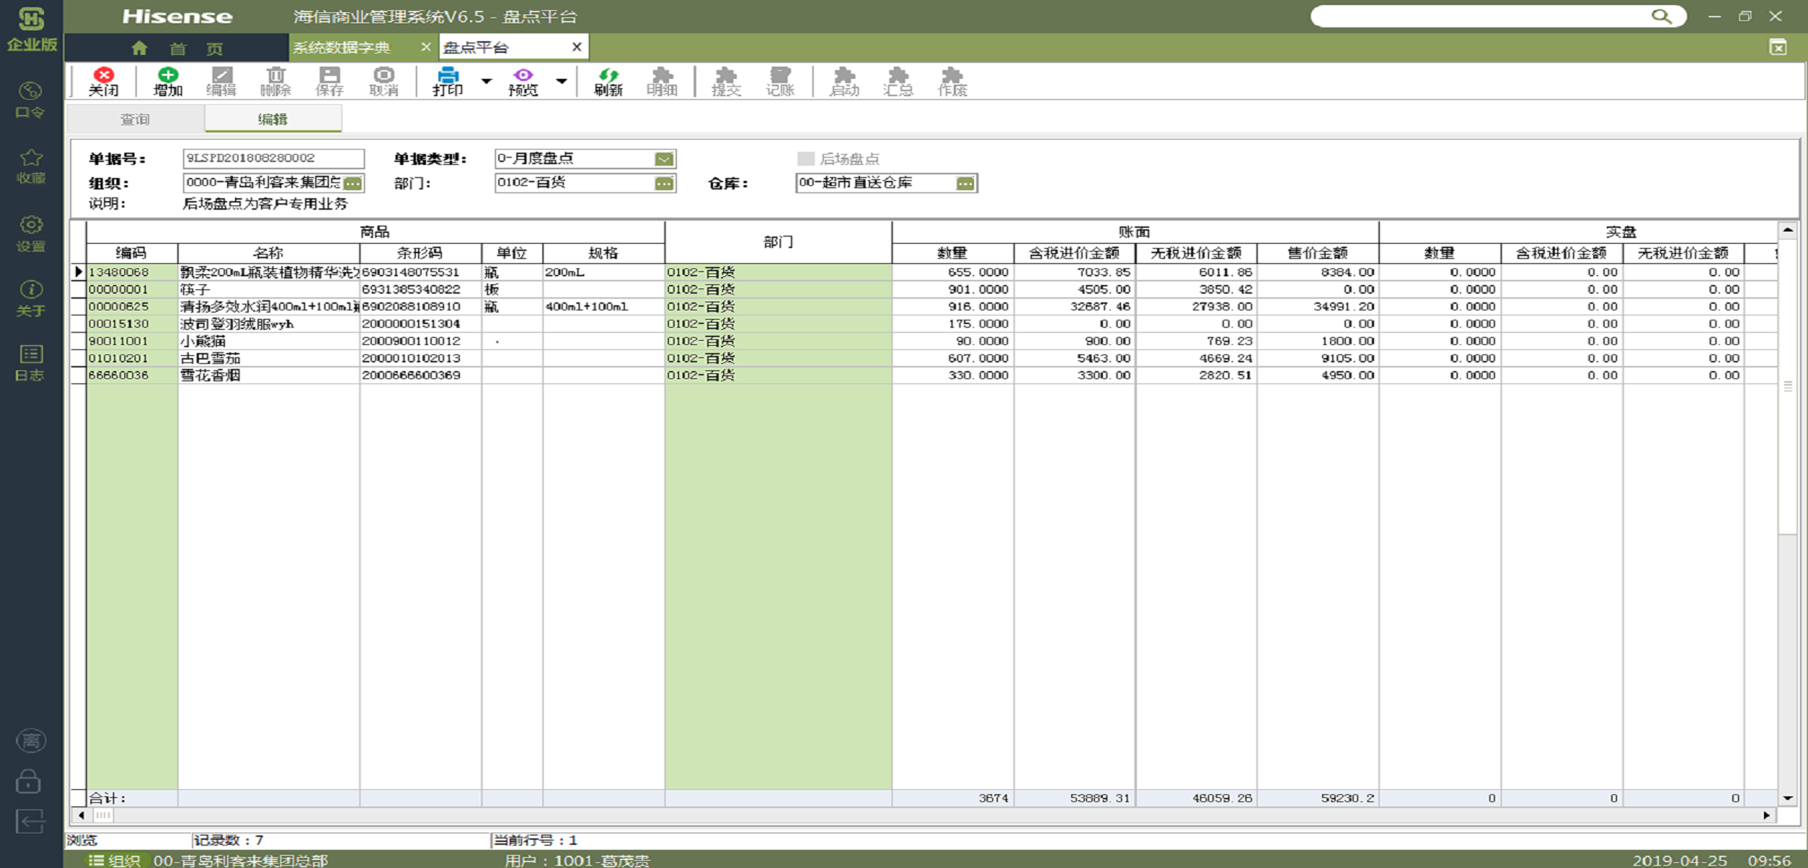Click the 作废 void toolbar icon
The image size is (1808, 868).
coord(952,81)
